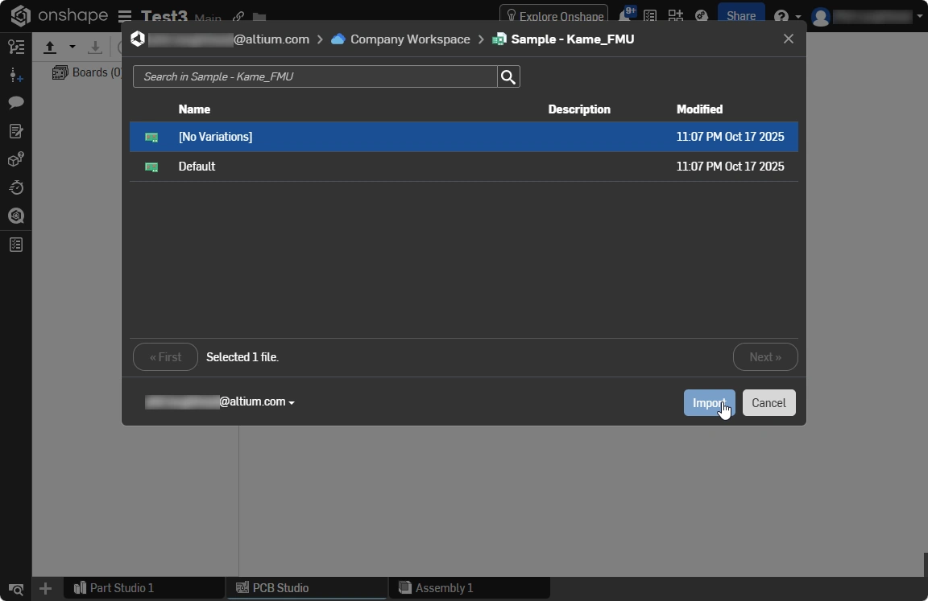Click the « First pagination button
The height and width of the screenshot is (601, 928).
[x=165, y=357]
